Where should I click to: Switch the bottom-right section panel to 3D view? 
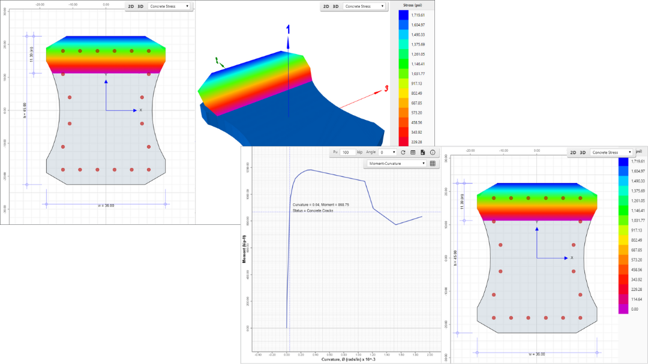582,152
